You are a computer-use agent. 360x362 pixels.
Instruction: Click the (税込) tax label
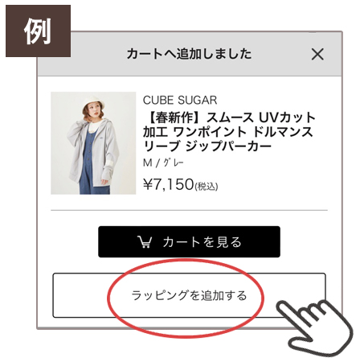pyautogui.click(x=206, y=186)
